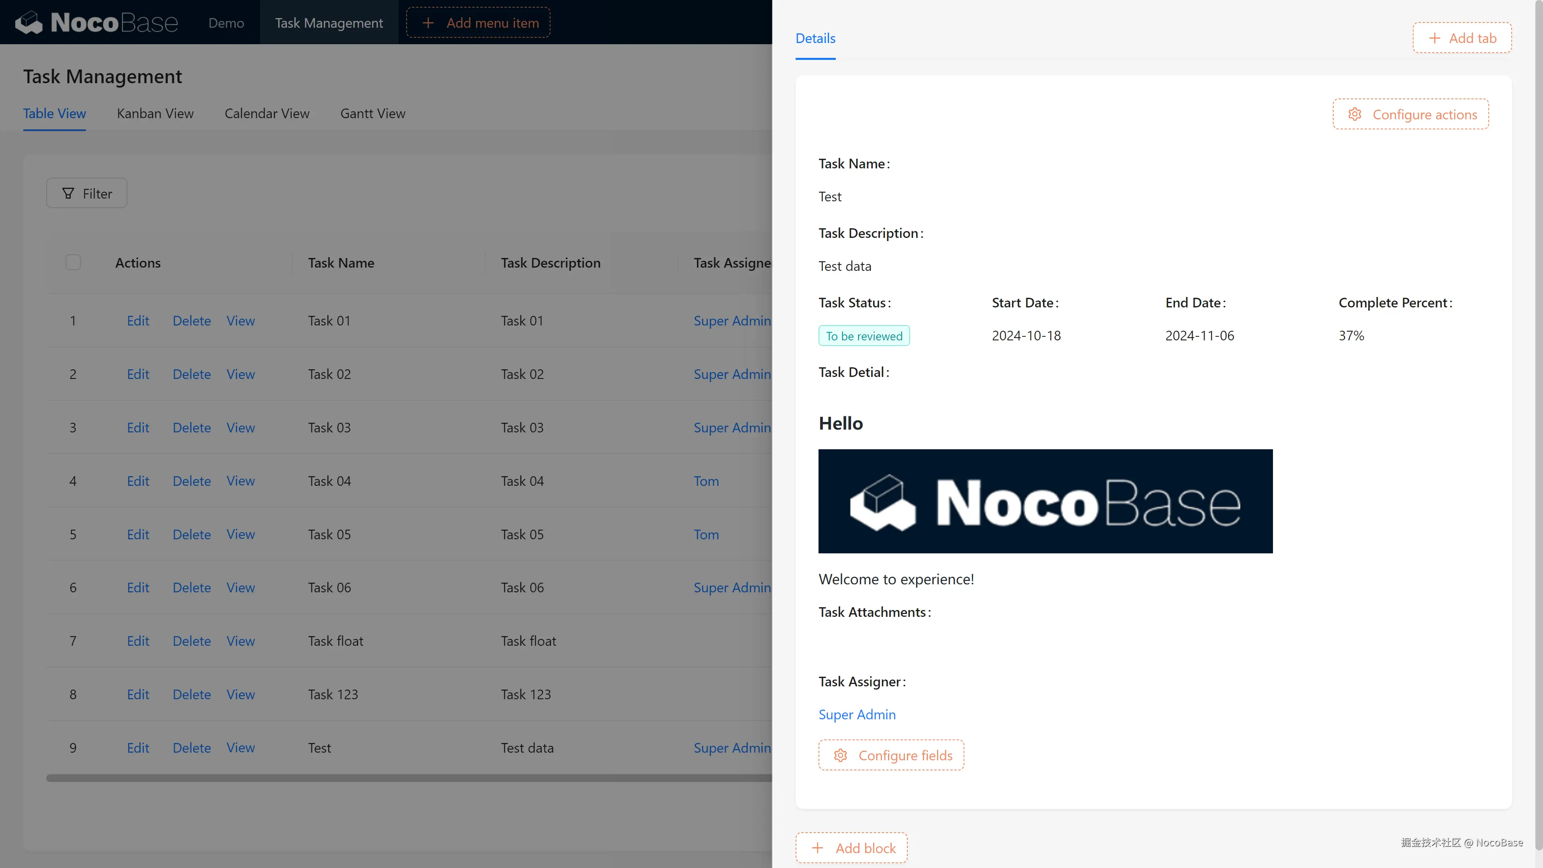
Task: Open Super Admin link under Task Assigner
Action: click(857, 714)
